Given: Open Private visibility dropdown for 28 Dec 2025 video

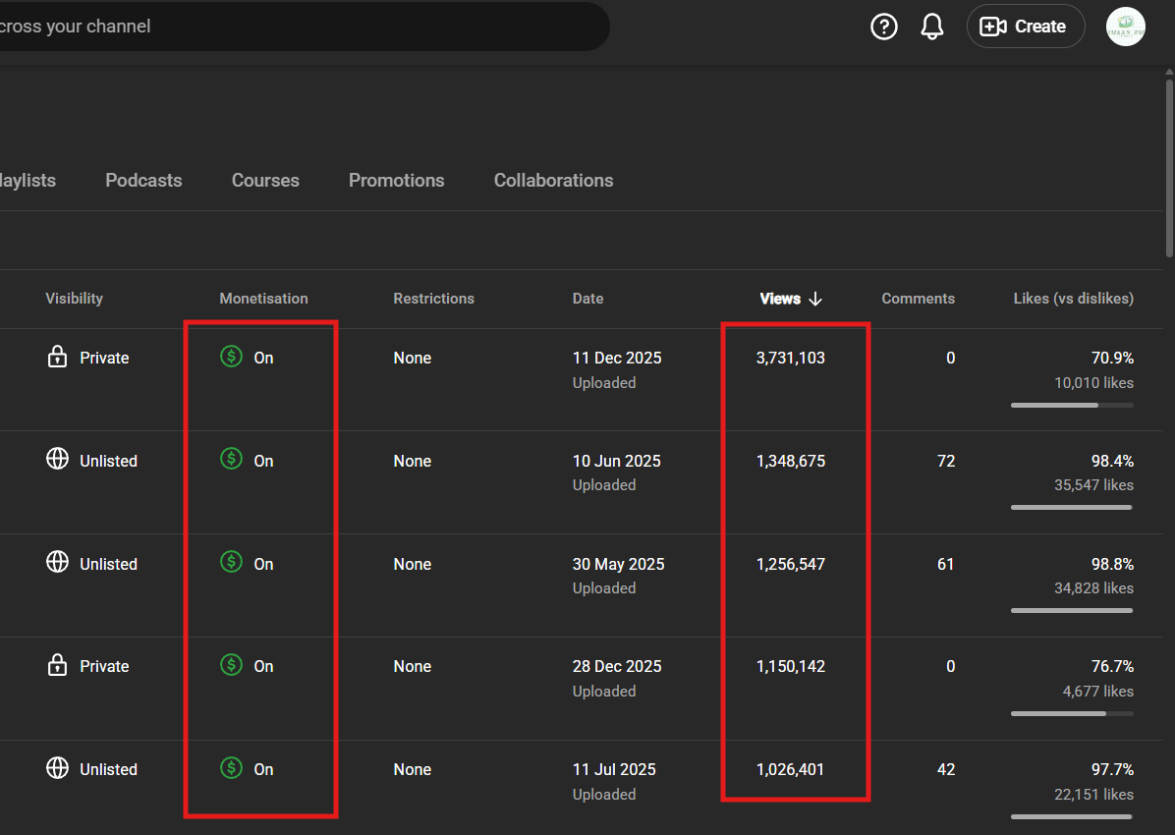Looking at the screenshot, I should (x=104, y=666).
